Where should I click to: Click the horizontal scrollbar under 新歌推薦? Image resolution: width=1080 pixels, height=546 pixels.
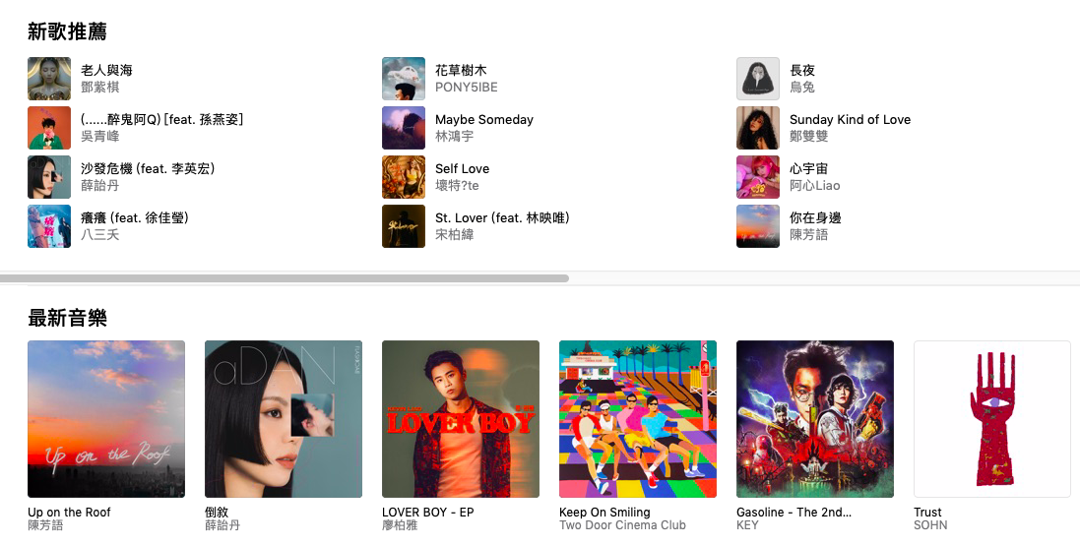[285, 278]
